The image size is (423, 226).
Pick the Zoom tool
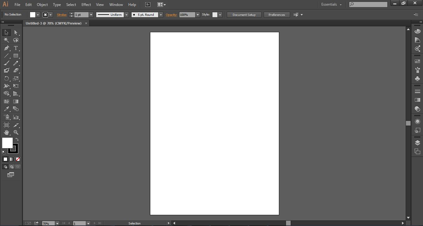click(16, 132)
